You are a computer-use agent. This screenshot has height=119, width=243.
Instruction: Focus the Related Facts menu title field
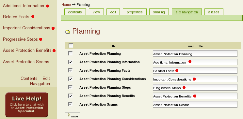(195, 70)
